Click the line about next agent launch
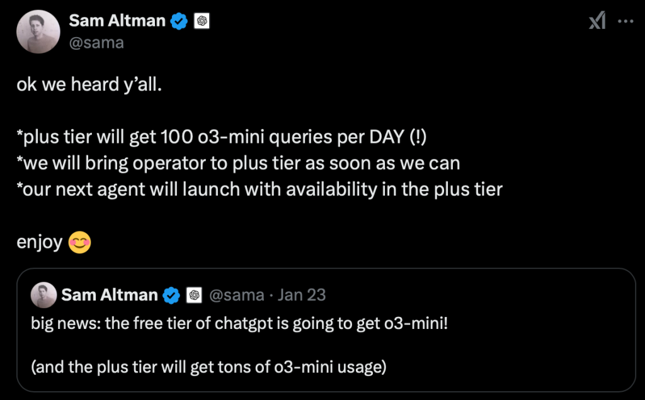Image resolution: width=645 pixels, height=400 pixels. 260,189
